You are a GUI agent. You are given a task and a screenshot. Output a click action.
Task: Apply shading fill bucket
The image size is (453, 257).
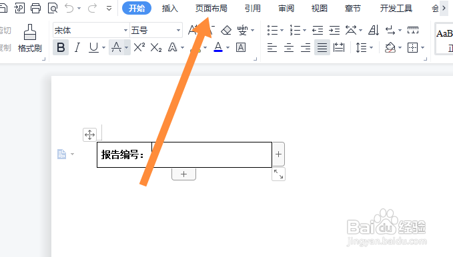click(x=390, y=47)
